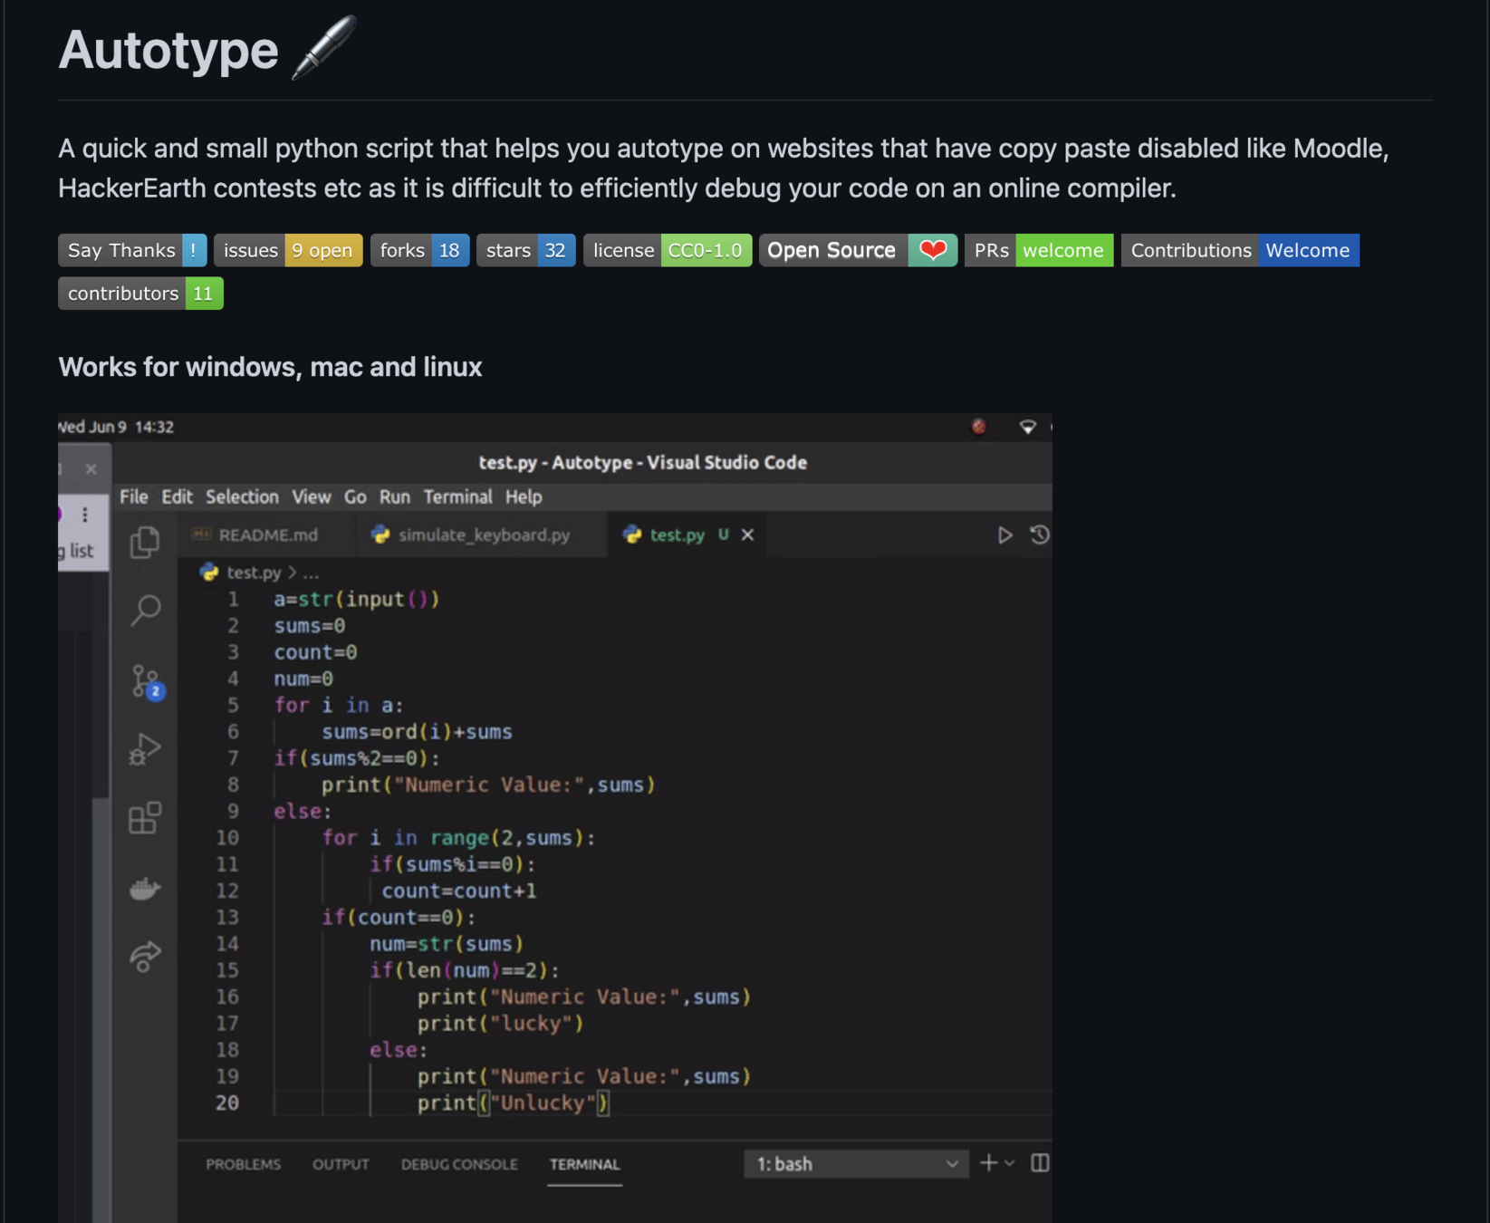Expand the breadcrumb ellipsis after test.py
1490x1223 pixels.
click(x=312, y=573)
